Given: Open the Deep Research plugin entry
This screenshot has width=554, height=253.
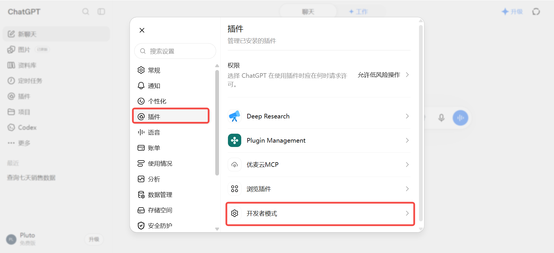Looking at the screenshot, I should [319, 116].
